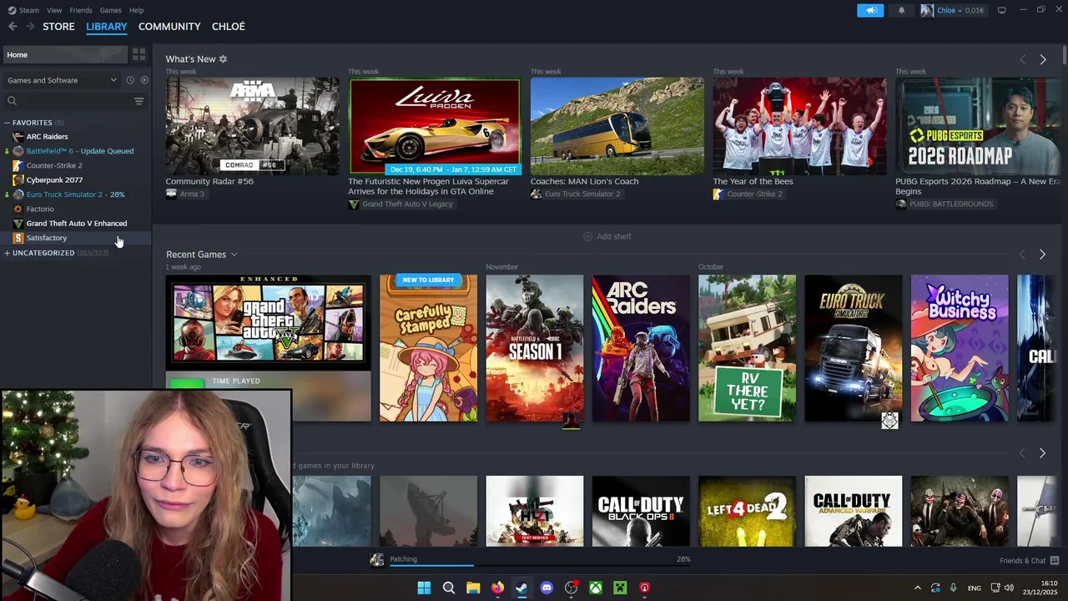Viewport: 1068px width, 601px height.
Task: Open File Explorer from the taskbar
Action: point(473,588)
